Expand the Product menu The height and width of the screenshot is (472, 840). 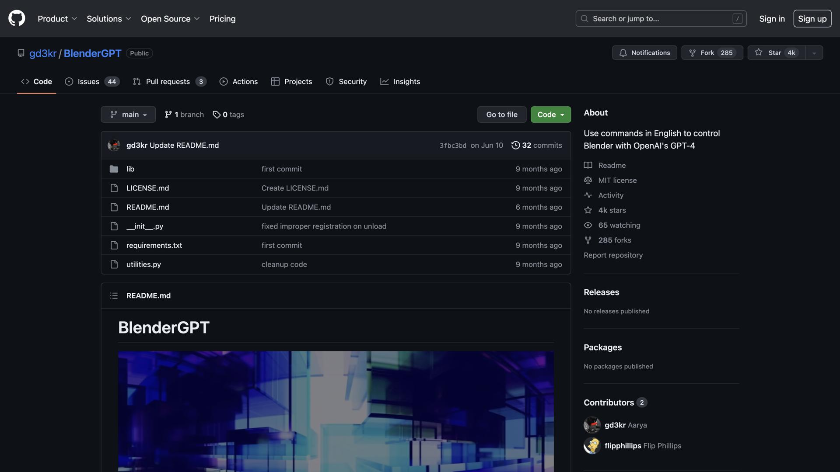tap(57, 19)
